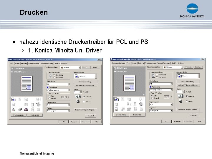
Task: Expand Ausgabe-Modus dropdown in PCL window
Action: tap(85, 76)
